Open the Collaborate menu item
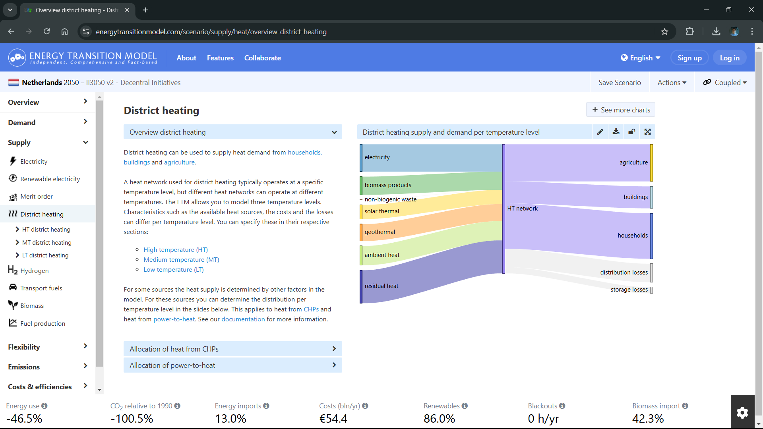Viewport: 763px width, 429px height. 262,58
